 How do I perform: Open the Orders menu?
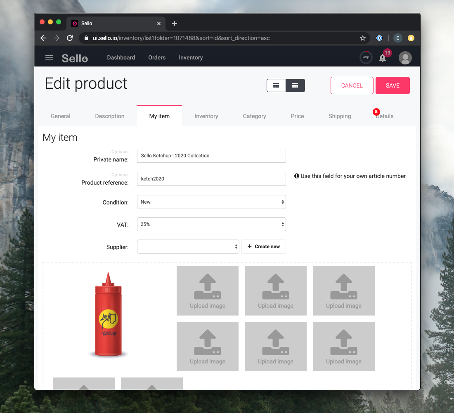pos(157,57)
